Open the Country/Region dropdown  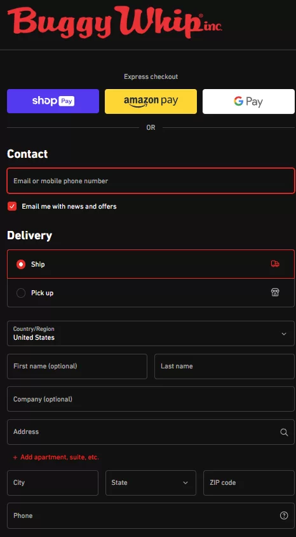151,333
